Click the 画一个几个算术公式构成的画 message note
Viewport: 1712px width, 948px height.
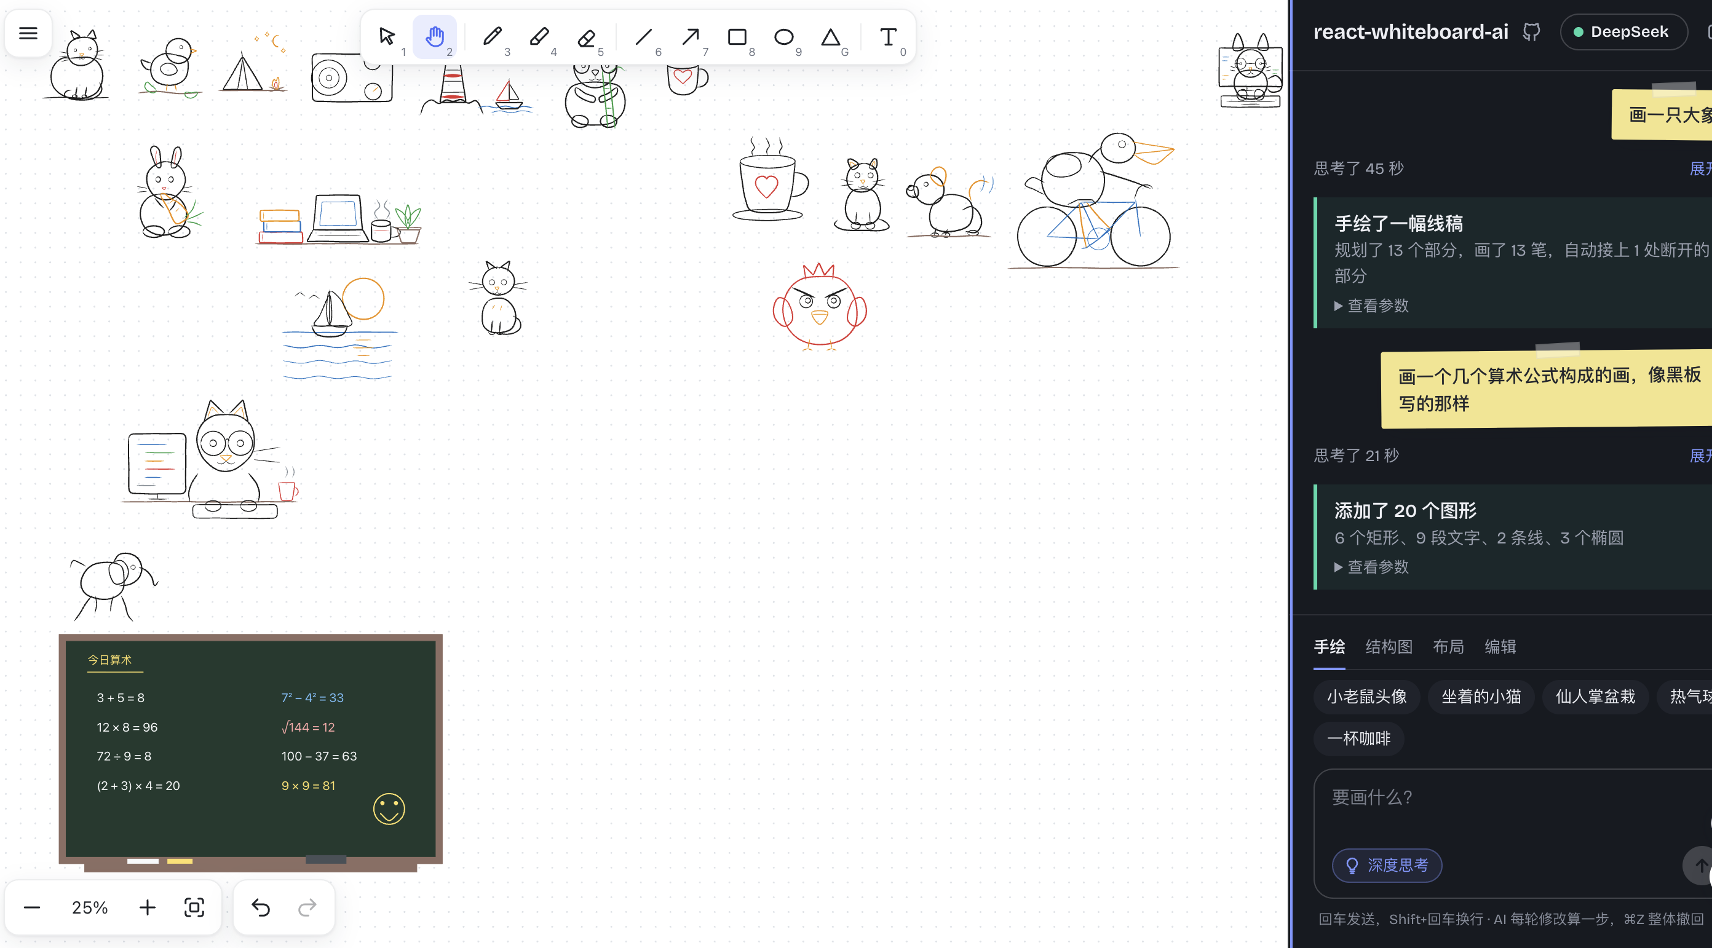[x=1547, y=389]
